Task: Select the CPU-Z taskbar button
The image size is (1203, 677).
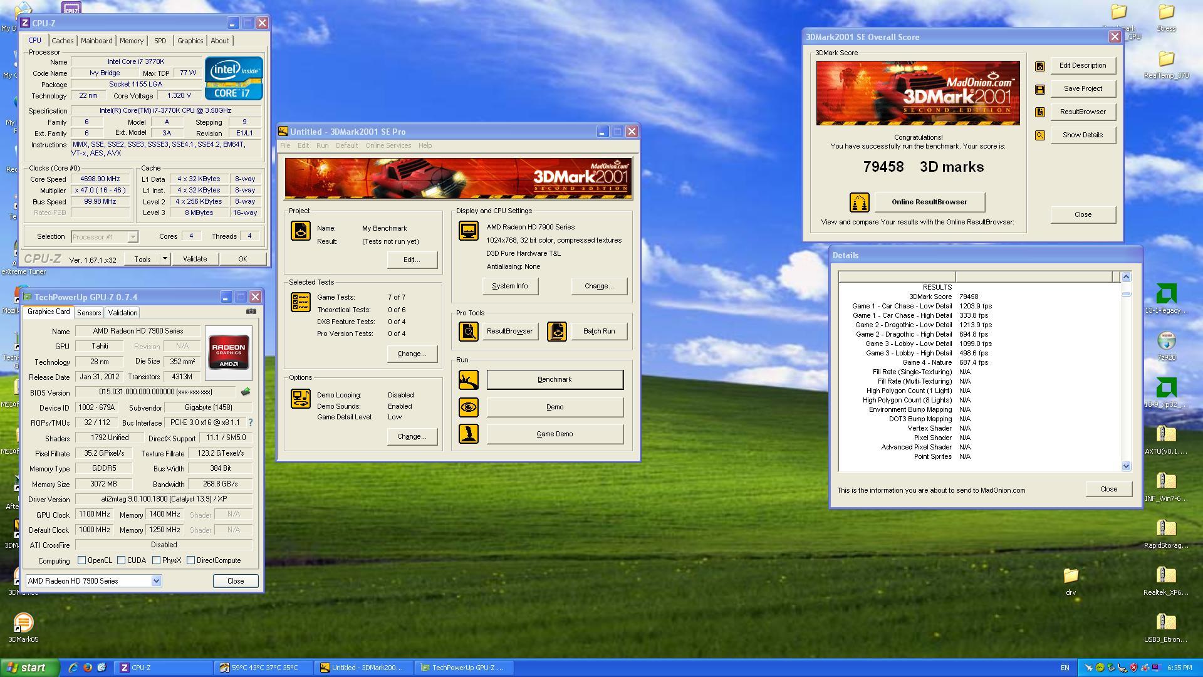Action: pos(165,668)
